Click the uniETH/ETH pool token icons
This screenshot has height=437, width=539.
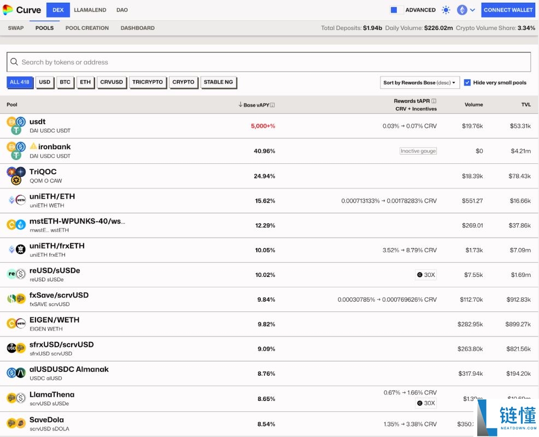tap(17, 200)
